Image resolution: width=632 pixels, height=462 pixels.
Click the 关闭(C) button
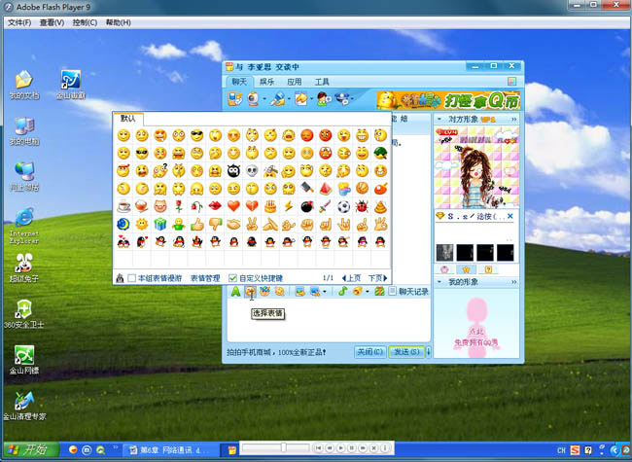click(370, 352)
